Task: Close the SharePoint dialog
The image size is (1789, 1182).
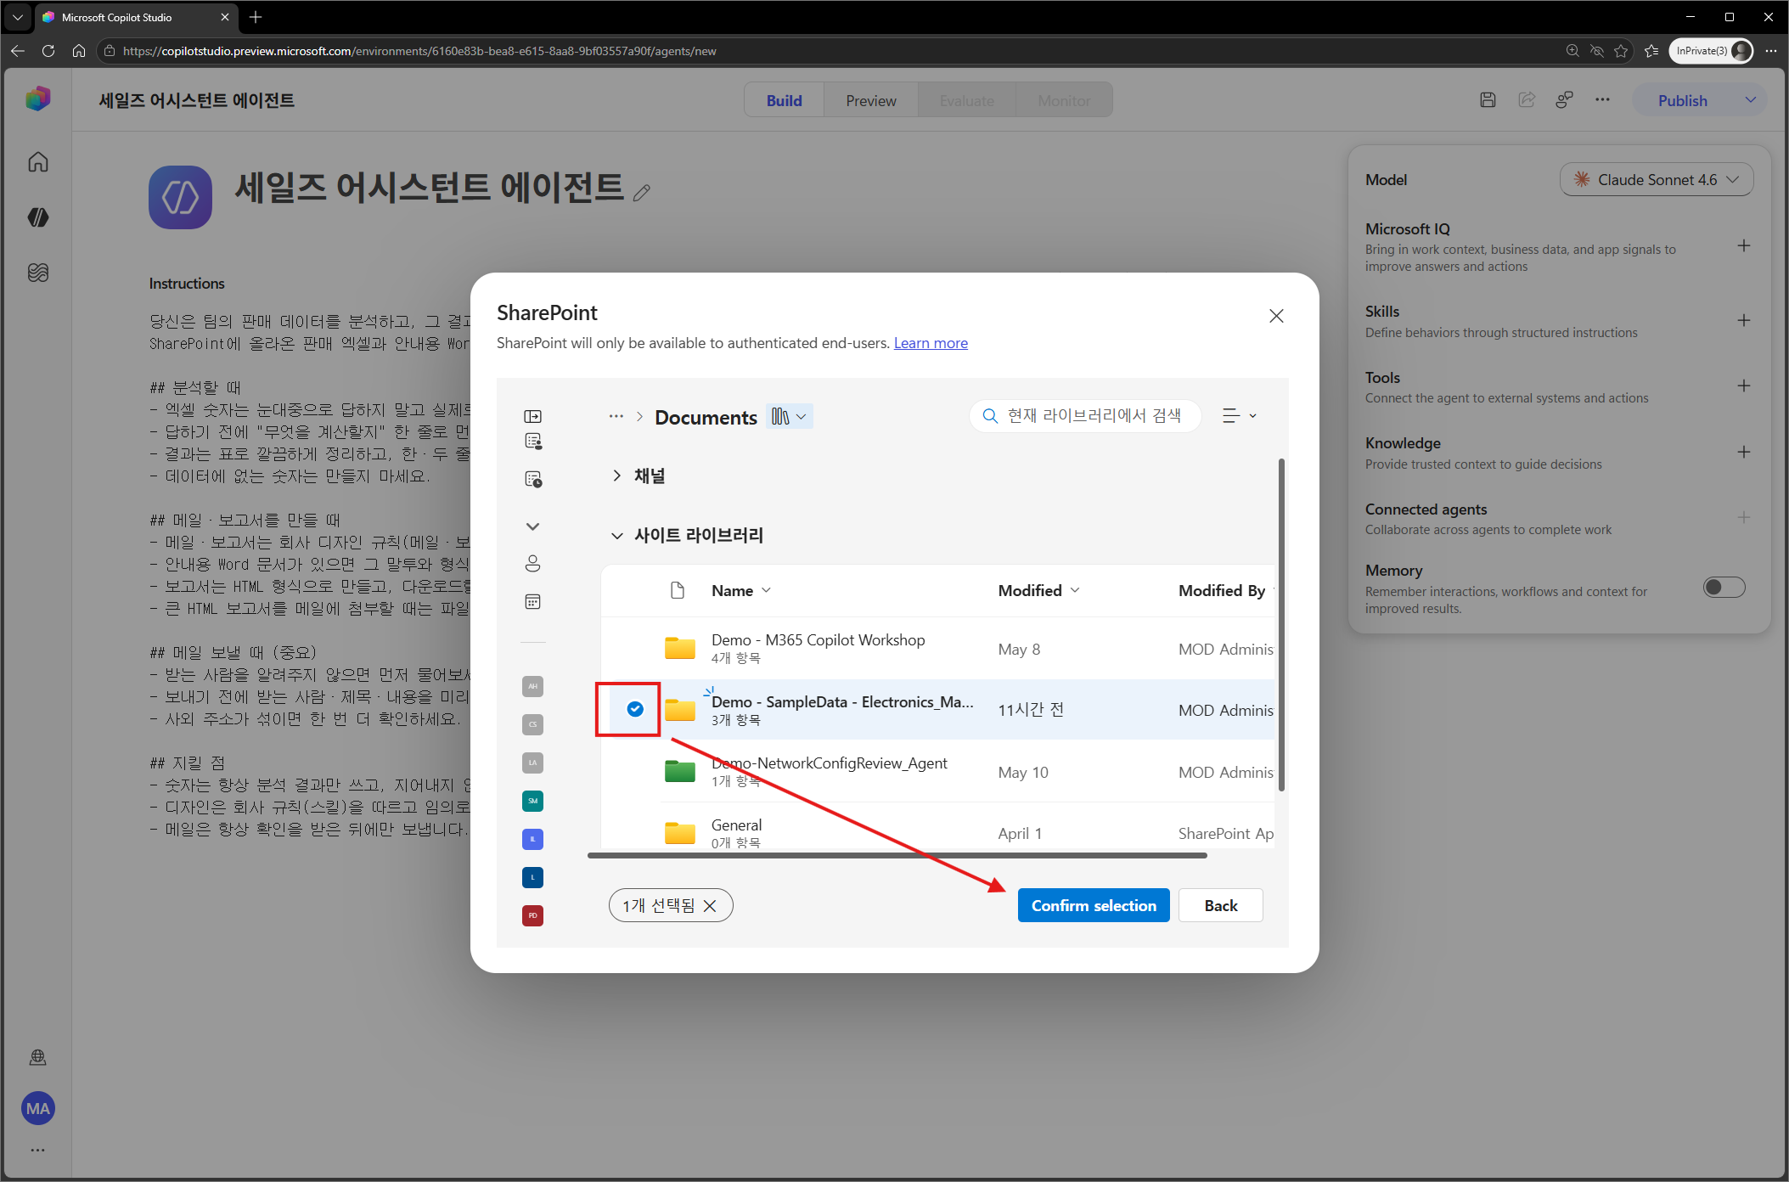Action: [1276, 316]
